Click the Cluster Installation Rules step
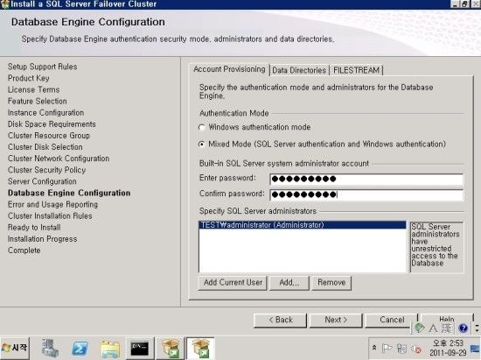 (x=50, y=216)
